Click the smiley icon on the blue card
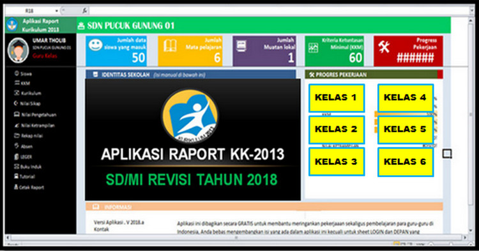479x251 pixels. (95, 45)
